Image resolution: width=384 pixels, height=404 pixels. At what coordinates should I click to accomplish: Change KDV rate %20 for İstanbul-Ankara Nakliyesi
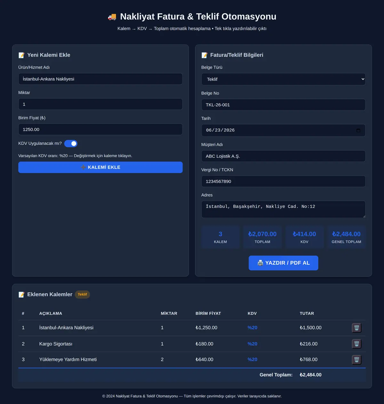(252, 328)
